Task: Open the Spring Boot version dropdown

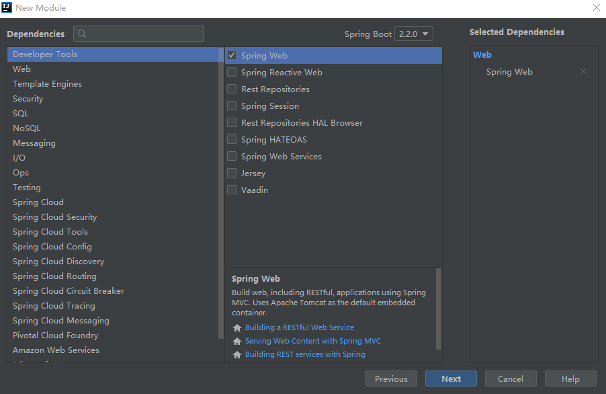Action: pyautogui.click(x=414, y=34)
